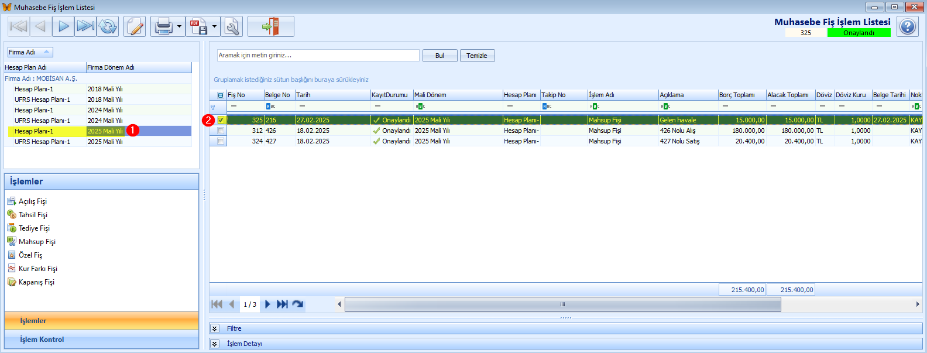927x353 pixels.
Task: Click the next record arrow icon in toolbar
Action: pyautogui.click(x=63, y=26)
